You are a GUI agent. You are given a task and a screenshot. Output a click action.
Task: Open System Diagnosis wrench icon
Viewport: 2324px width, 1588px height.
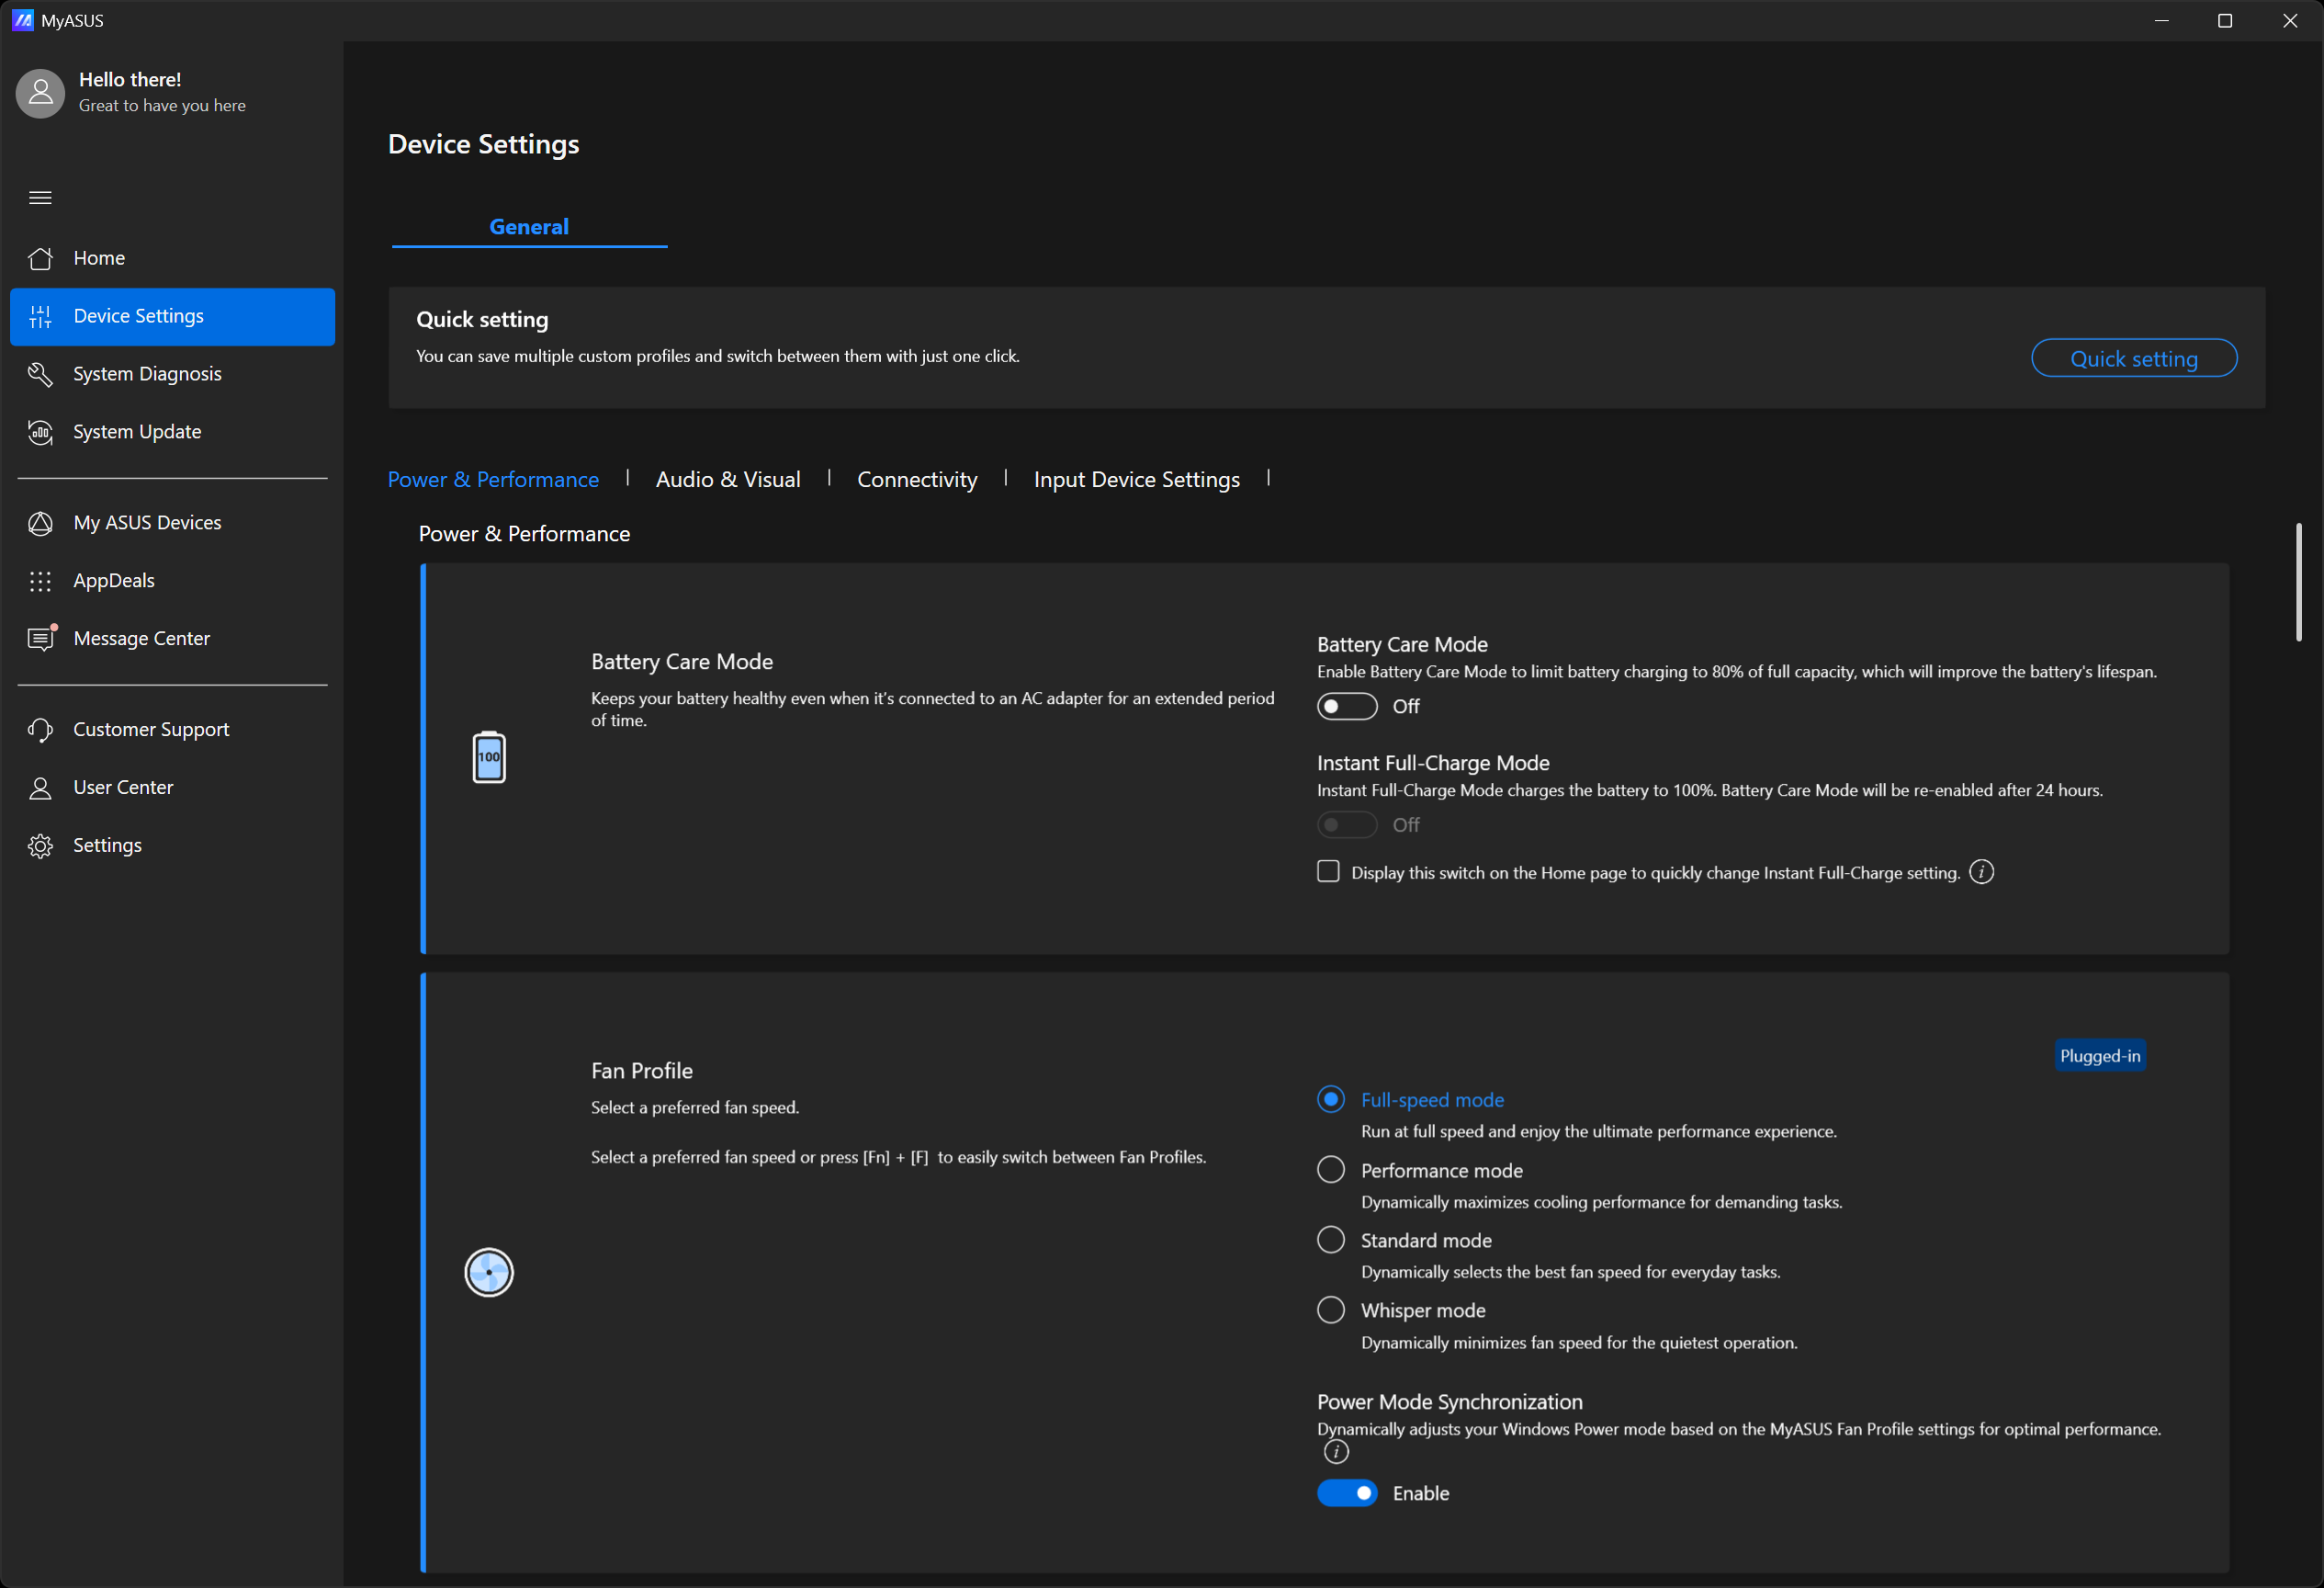[x=40, y=374]
